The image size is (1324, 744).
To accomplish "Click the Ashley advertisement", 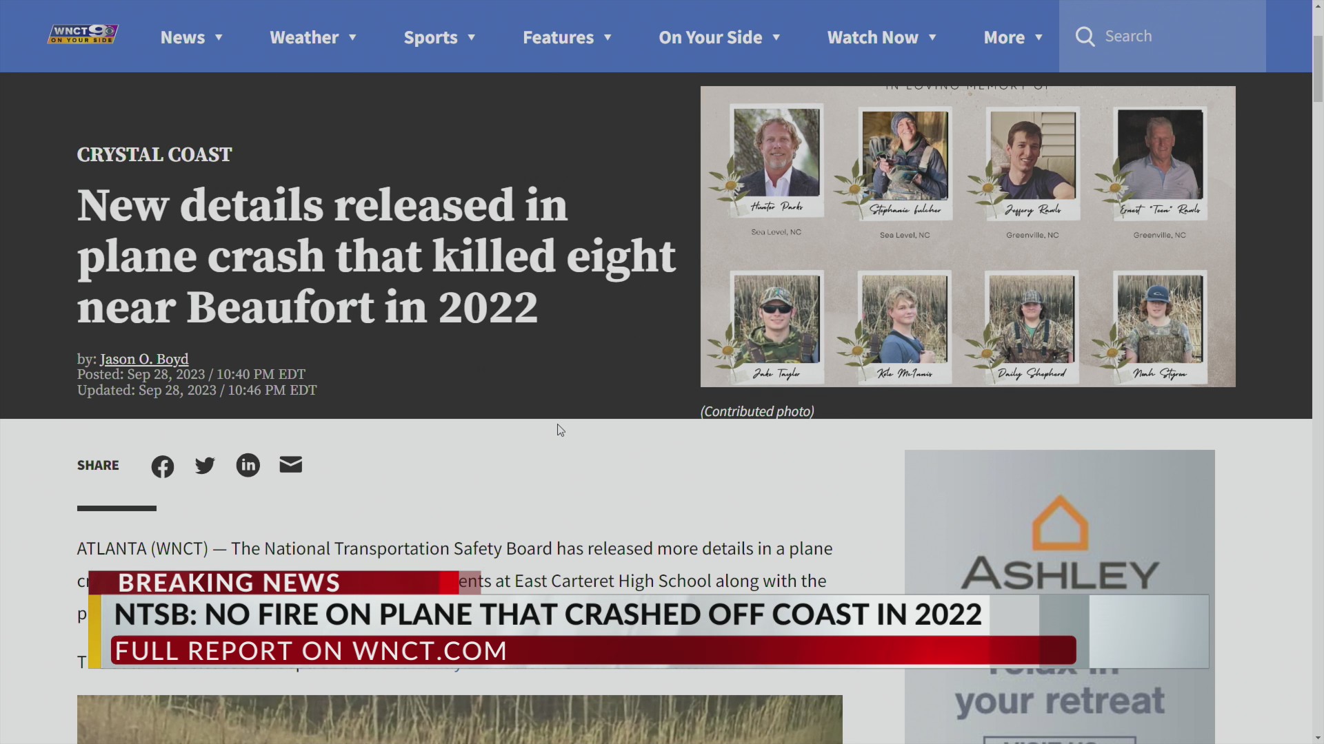I will 1059,597.
